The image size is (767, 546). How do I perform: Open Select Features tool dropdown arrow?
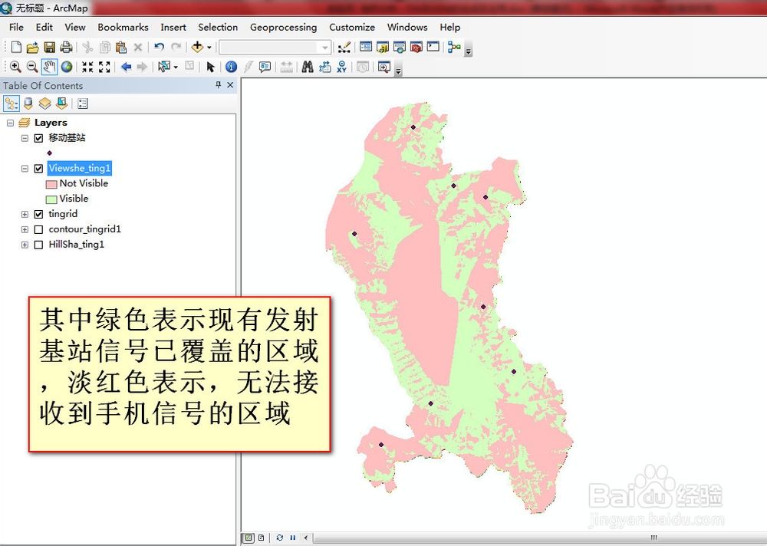click(176, 67)
